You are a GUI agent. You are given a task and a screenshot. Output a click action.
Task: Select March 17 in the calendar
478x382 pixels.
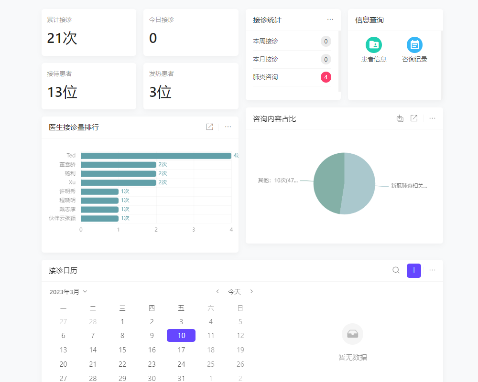click(181, 350)
